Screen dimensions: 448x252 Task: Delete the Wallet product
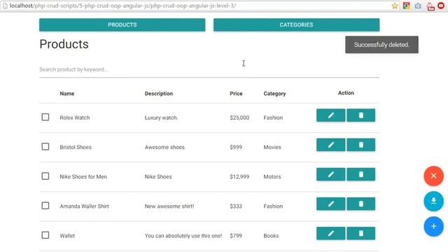pyautogui.click(x=361, y=233)
